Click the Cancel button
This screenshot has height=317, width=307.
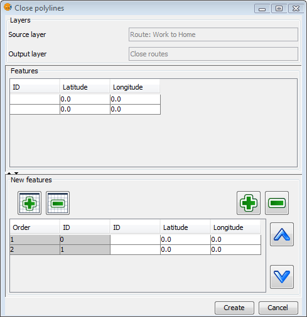(x=278, y=308)
